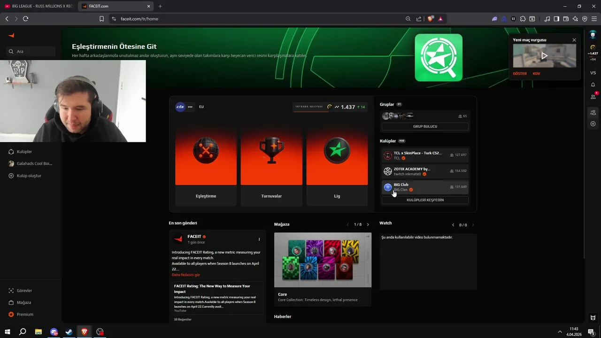Open the music note toolbar icon
This screenshot has width=601, height=338.
pos(547,19)
